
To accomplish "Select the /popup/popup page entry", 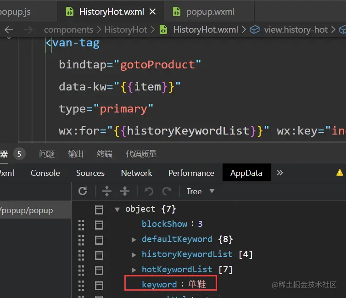I will 35,210.
